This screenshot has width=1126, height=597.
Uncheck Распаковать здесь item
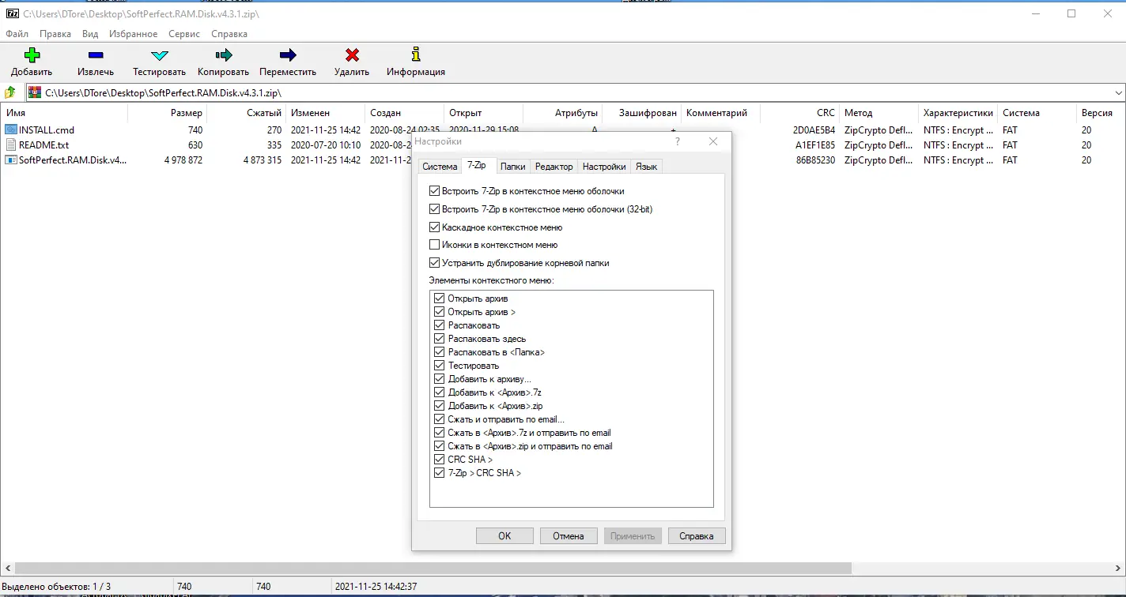point(440,339)
